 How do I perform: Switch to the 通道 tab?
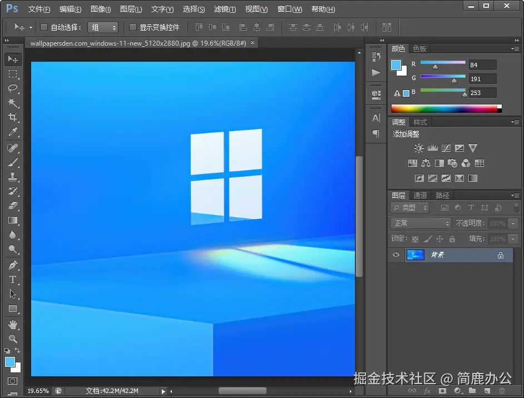click(x=420, y=195)
